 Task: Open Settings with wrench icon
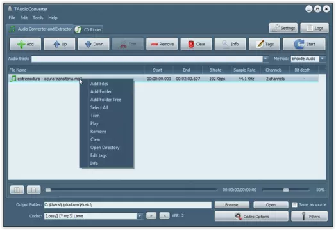coord(283,28)
